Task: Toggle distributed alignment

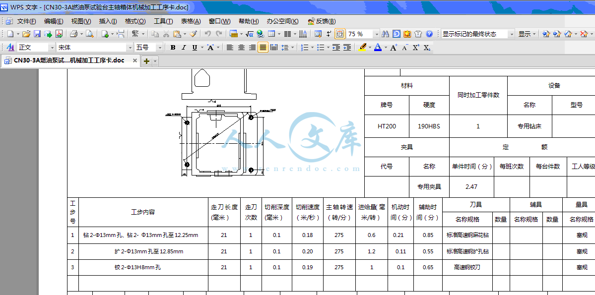Action: pyautogui.click(x=274, y=48)
